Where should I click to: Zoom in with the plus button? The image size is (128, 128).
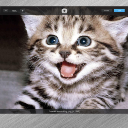pos(22,11)
